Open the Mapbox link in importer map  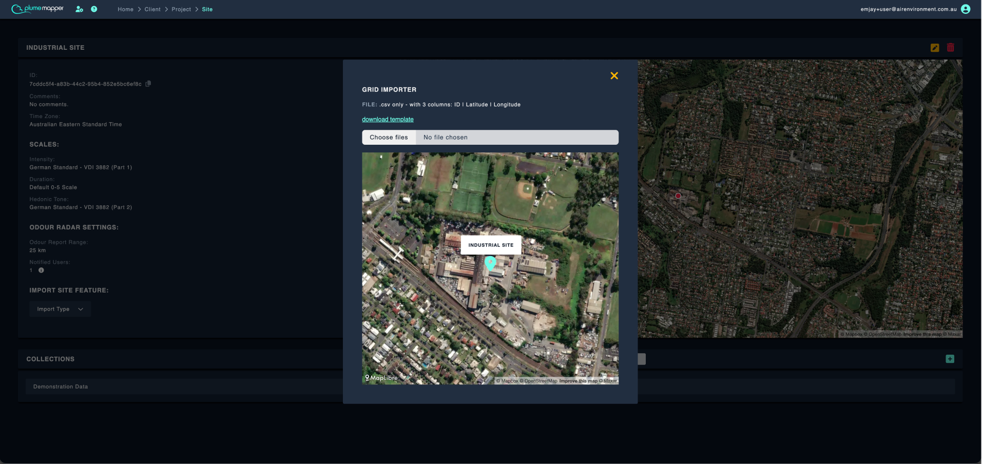507,381
